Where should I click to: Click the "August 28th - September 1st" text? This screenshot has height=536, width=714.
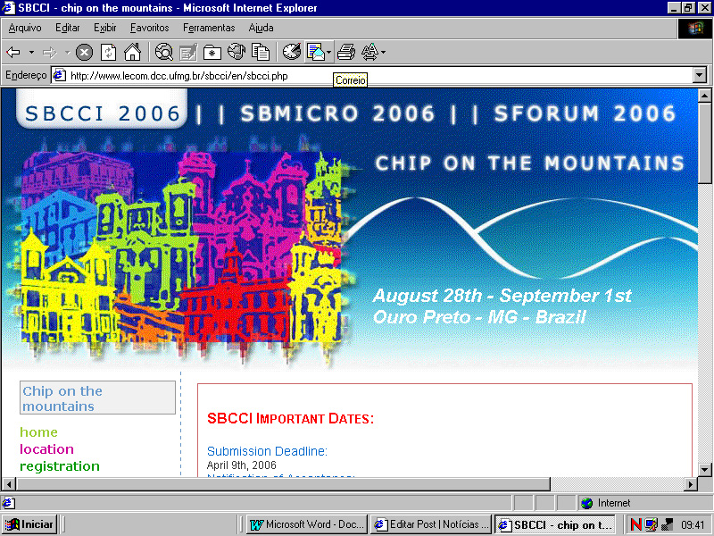tap(502, 296)
